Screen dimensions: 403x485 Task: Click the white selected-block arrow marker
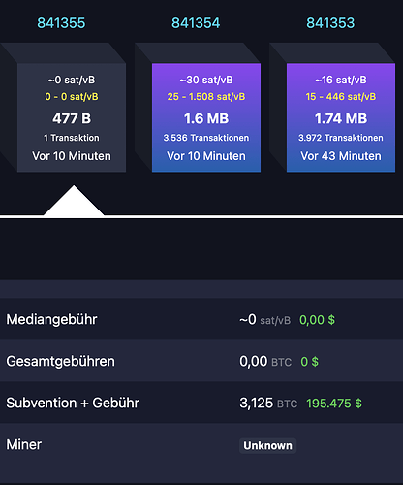[x=74, y=201]
